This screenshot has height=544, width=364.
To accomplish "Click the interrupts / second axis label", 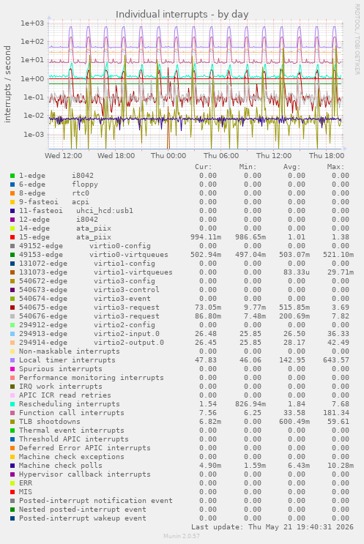I will tap(7, 84).
